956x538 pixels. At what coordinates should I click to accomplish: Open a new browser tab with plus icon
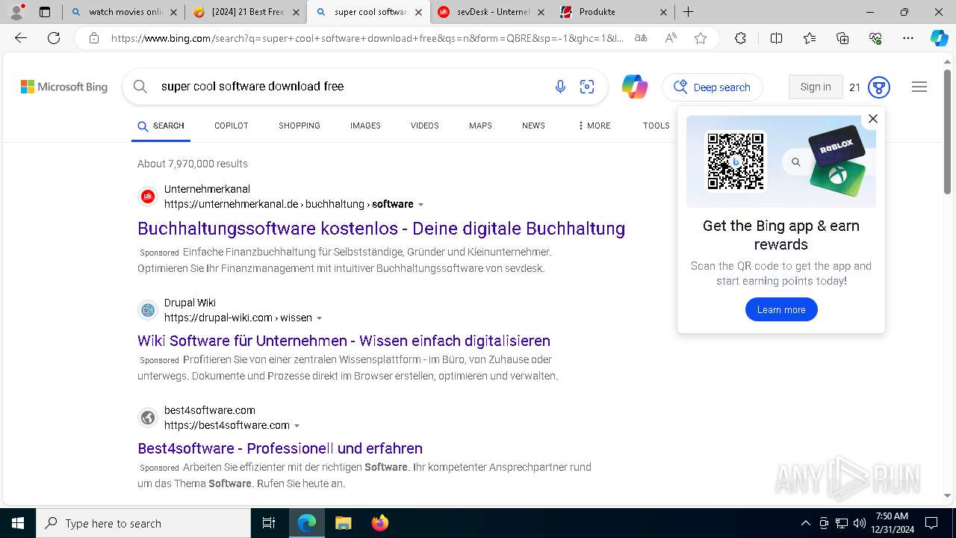[689, 12]
